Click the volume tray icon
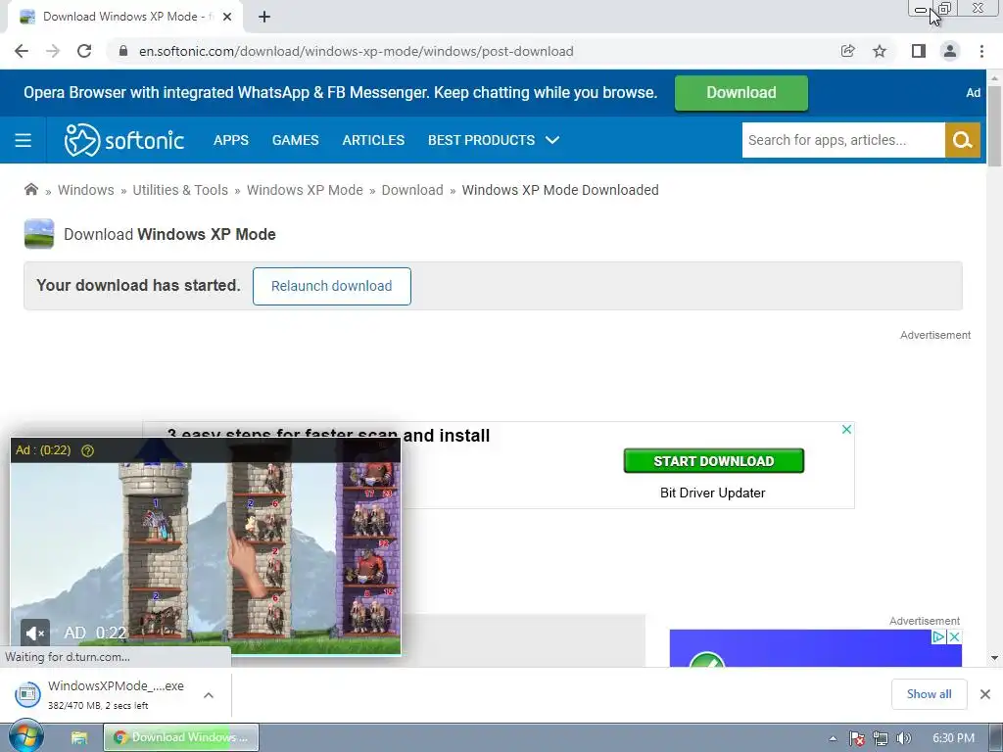 pyautogui.click(x=903, y=738)
